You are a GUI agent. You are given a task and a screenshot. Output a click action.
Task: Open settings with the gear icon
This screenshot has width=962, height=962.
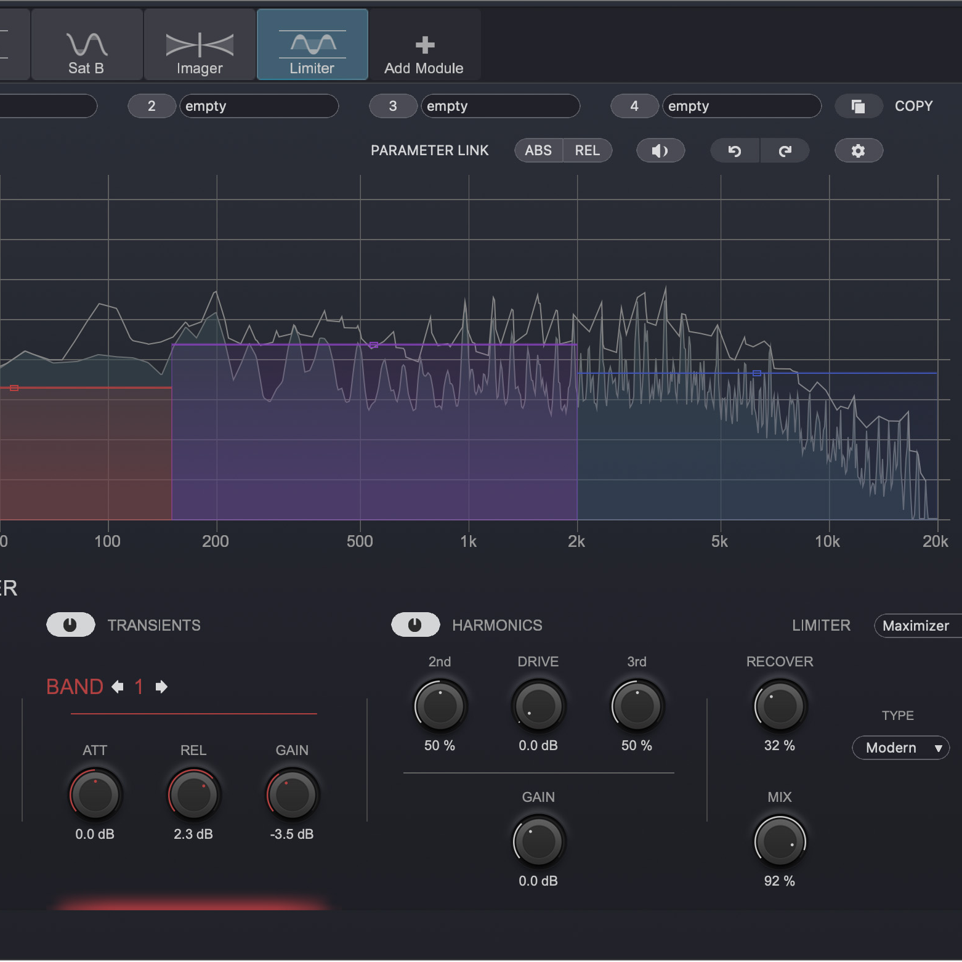click(859, 151)
